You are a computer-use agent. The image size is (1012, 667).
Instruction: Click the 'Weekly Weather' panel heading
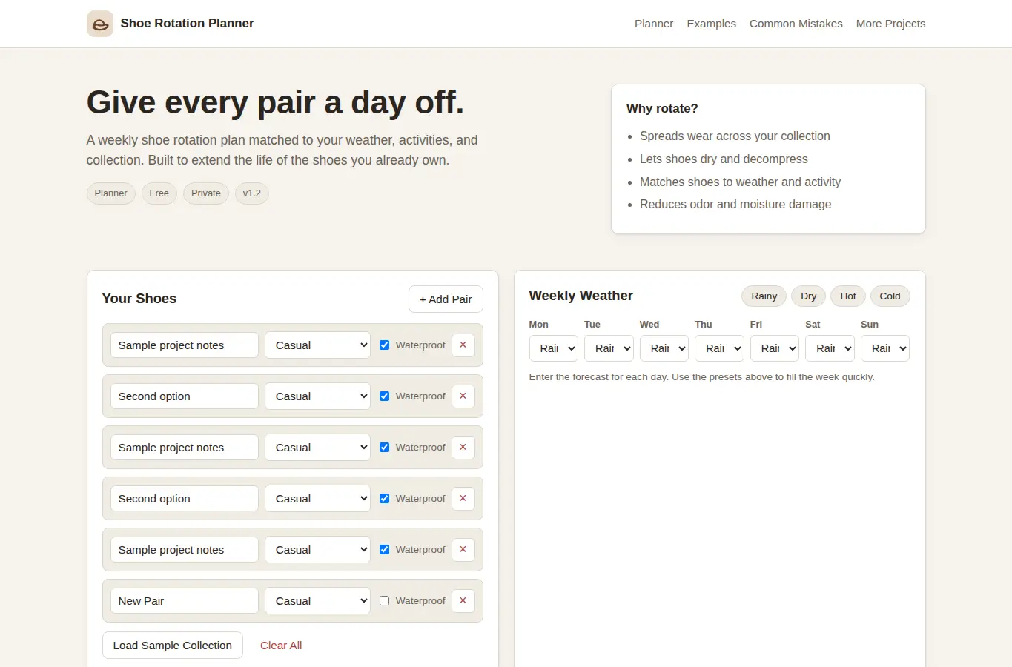[581, 296]
